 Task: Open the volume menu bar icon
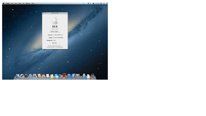coord(90,4)
